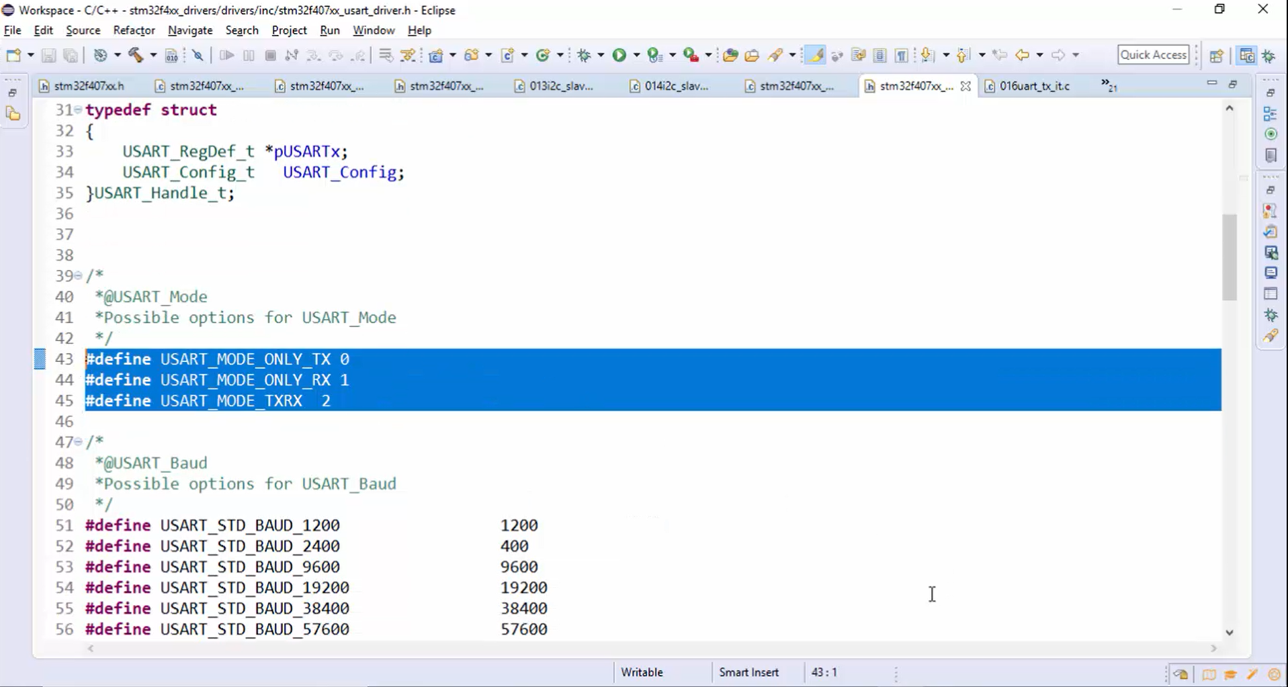Click the Quick Access field

point(1154,55)
